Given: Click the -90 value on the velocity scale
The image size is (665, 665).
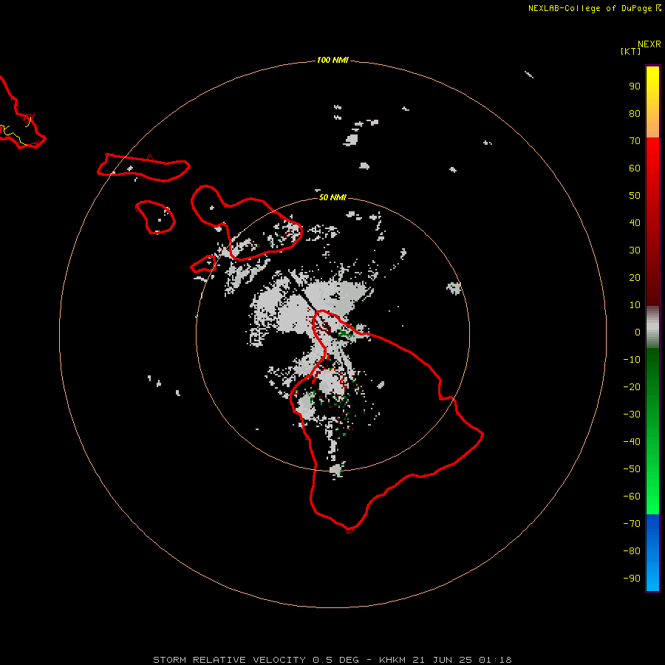Looking at the screenshot, I should click(x=632, y=579).
